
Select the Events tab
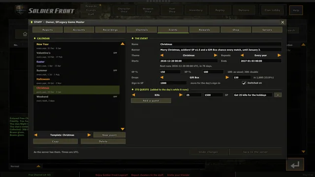click(x=173, y=29)
